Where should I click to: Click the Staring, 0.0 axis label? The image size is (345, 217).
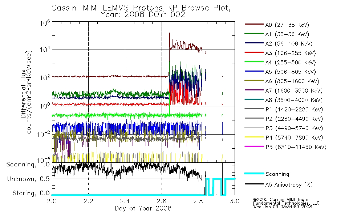point(31,193)
